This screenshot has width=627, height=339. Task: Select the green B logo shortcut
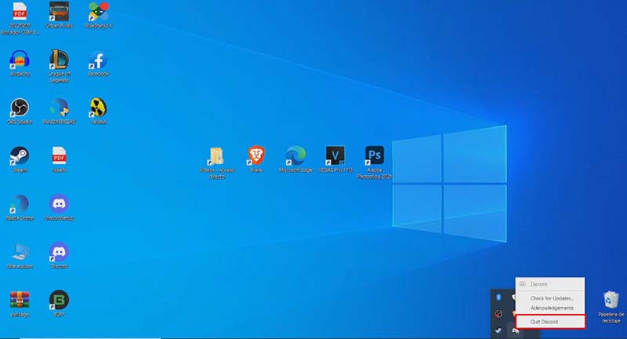coord(59,304)
